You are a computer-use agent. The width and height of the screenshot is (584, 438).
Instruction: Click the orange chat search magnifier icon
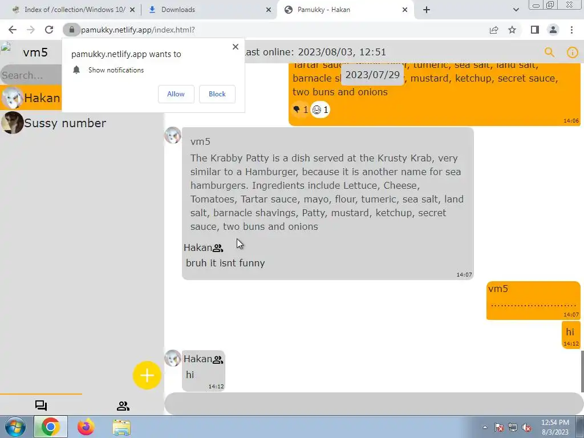(x=549, y=52)
